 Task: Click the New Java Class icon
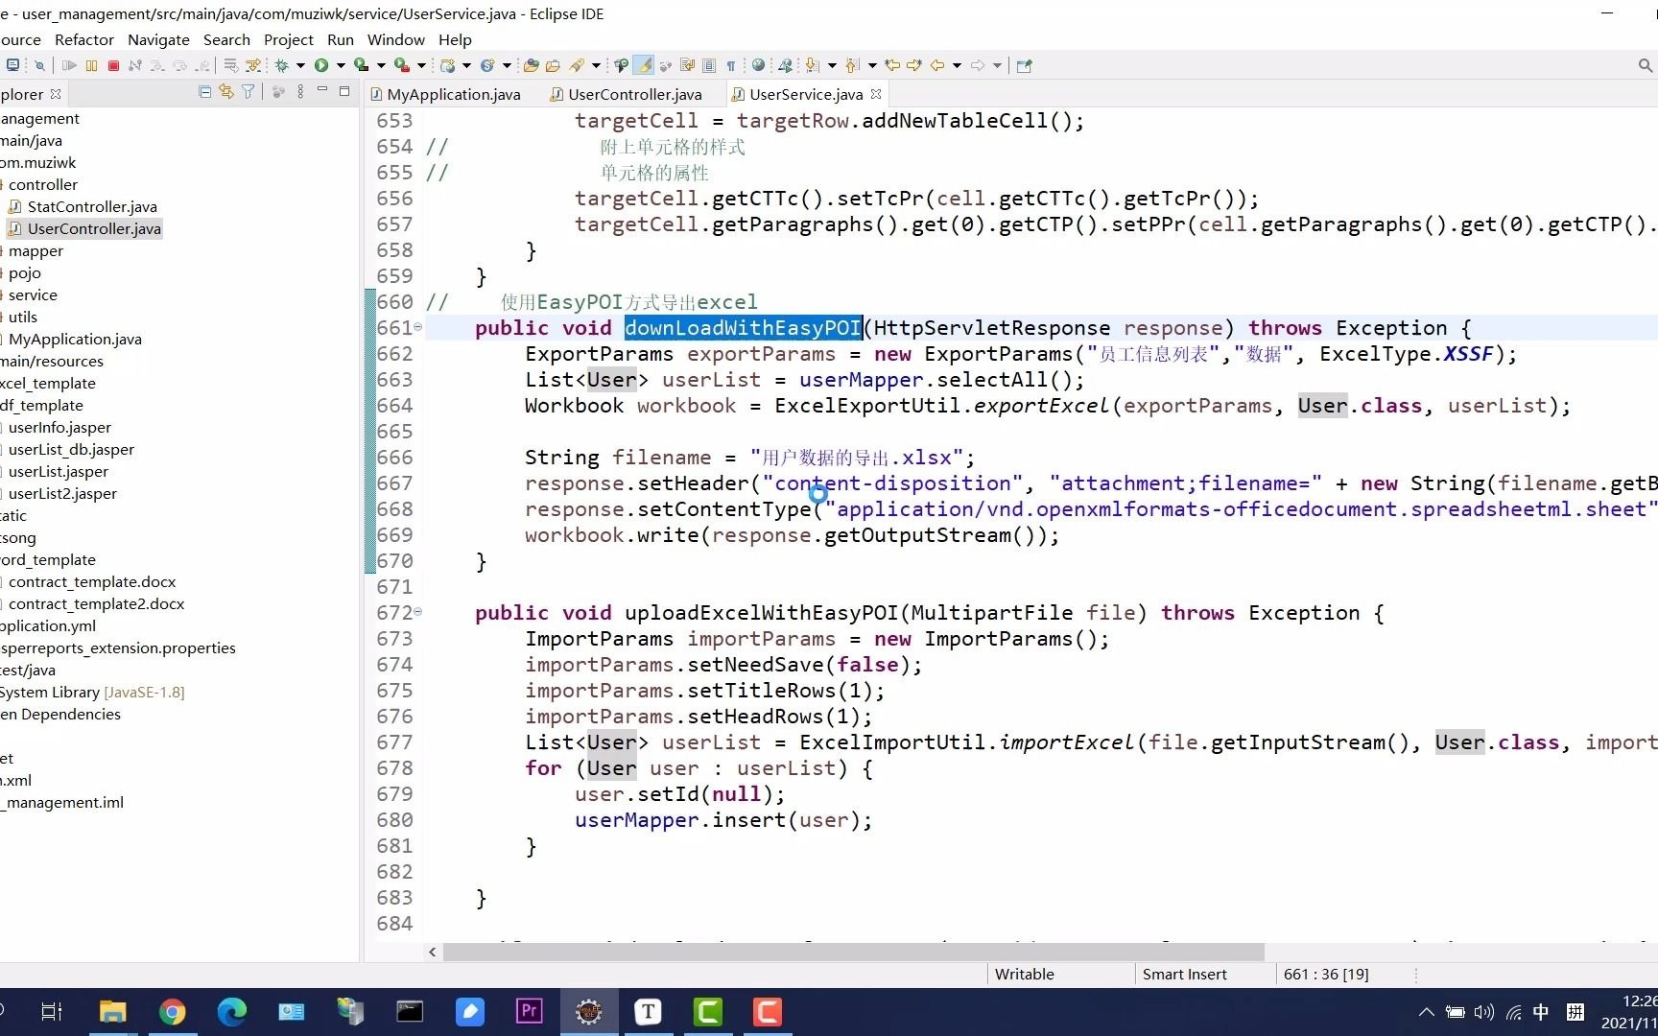pos(487,65)
